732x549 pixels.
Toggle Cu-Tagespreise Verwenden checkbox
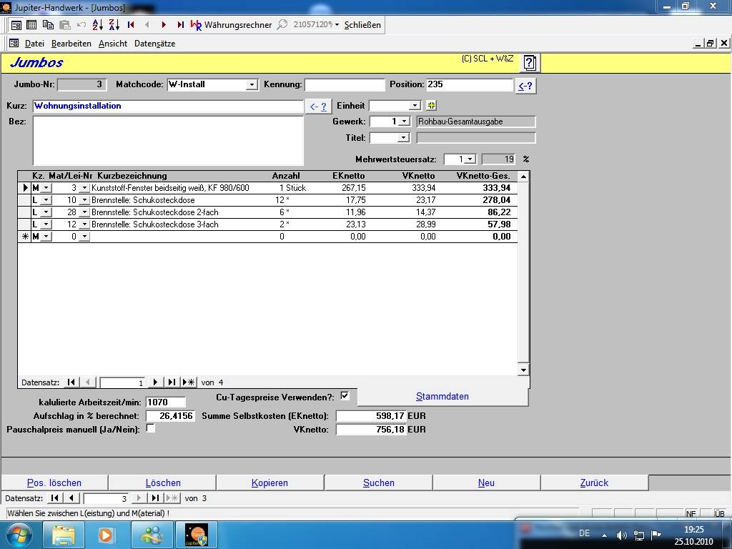[x=345, y=396]
